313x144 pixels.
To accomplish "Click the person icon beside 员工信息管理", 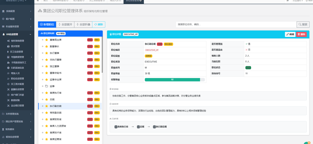I will (x=8, y=52).
